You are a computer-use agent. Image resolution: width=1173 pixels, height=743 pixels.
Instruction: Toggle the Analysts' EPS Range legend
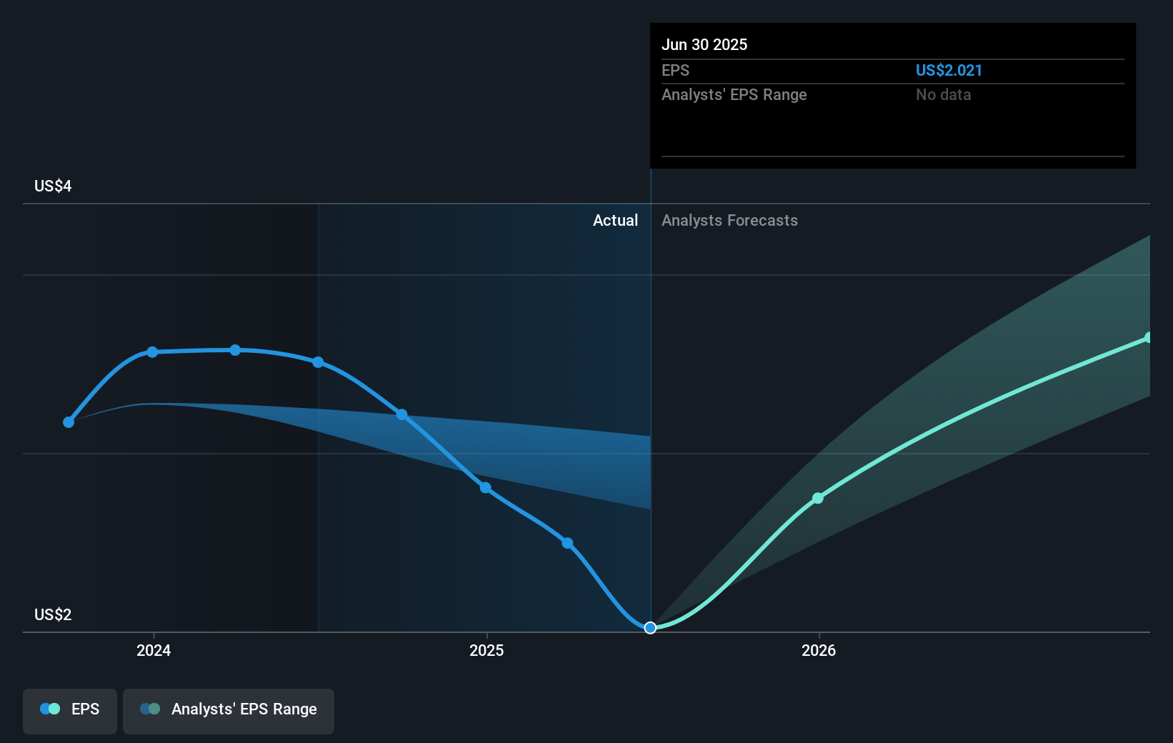229,711
